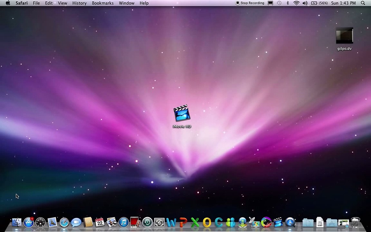371x232 pixels.
Task: Open Mail stamp icon in Dock
Action: [x=52, y=222]
